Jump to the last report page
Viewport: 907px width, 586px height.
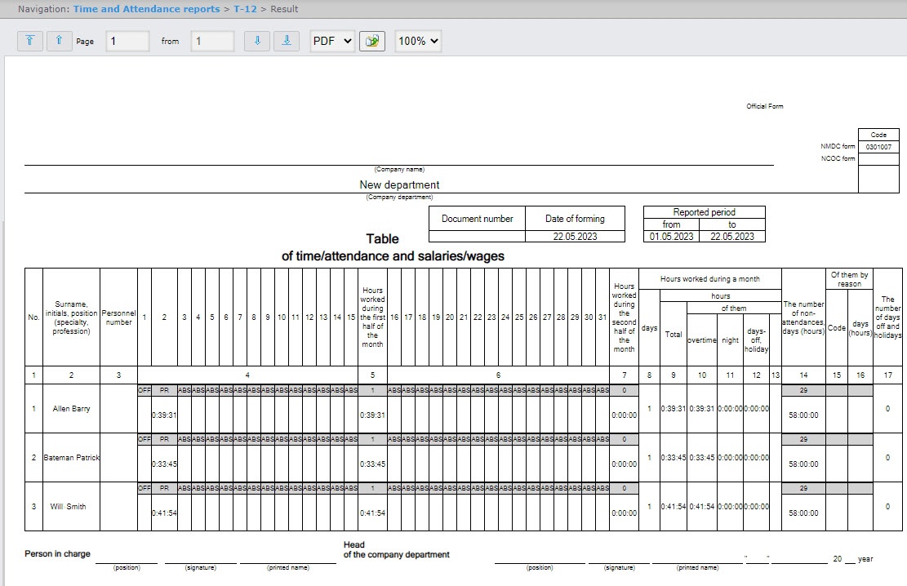click(286, 41)
